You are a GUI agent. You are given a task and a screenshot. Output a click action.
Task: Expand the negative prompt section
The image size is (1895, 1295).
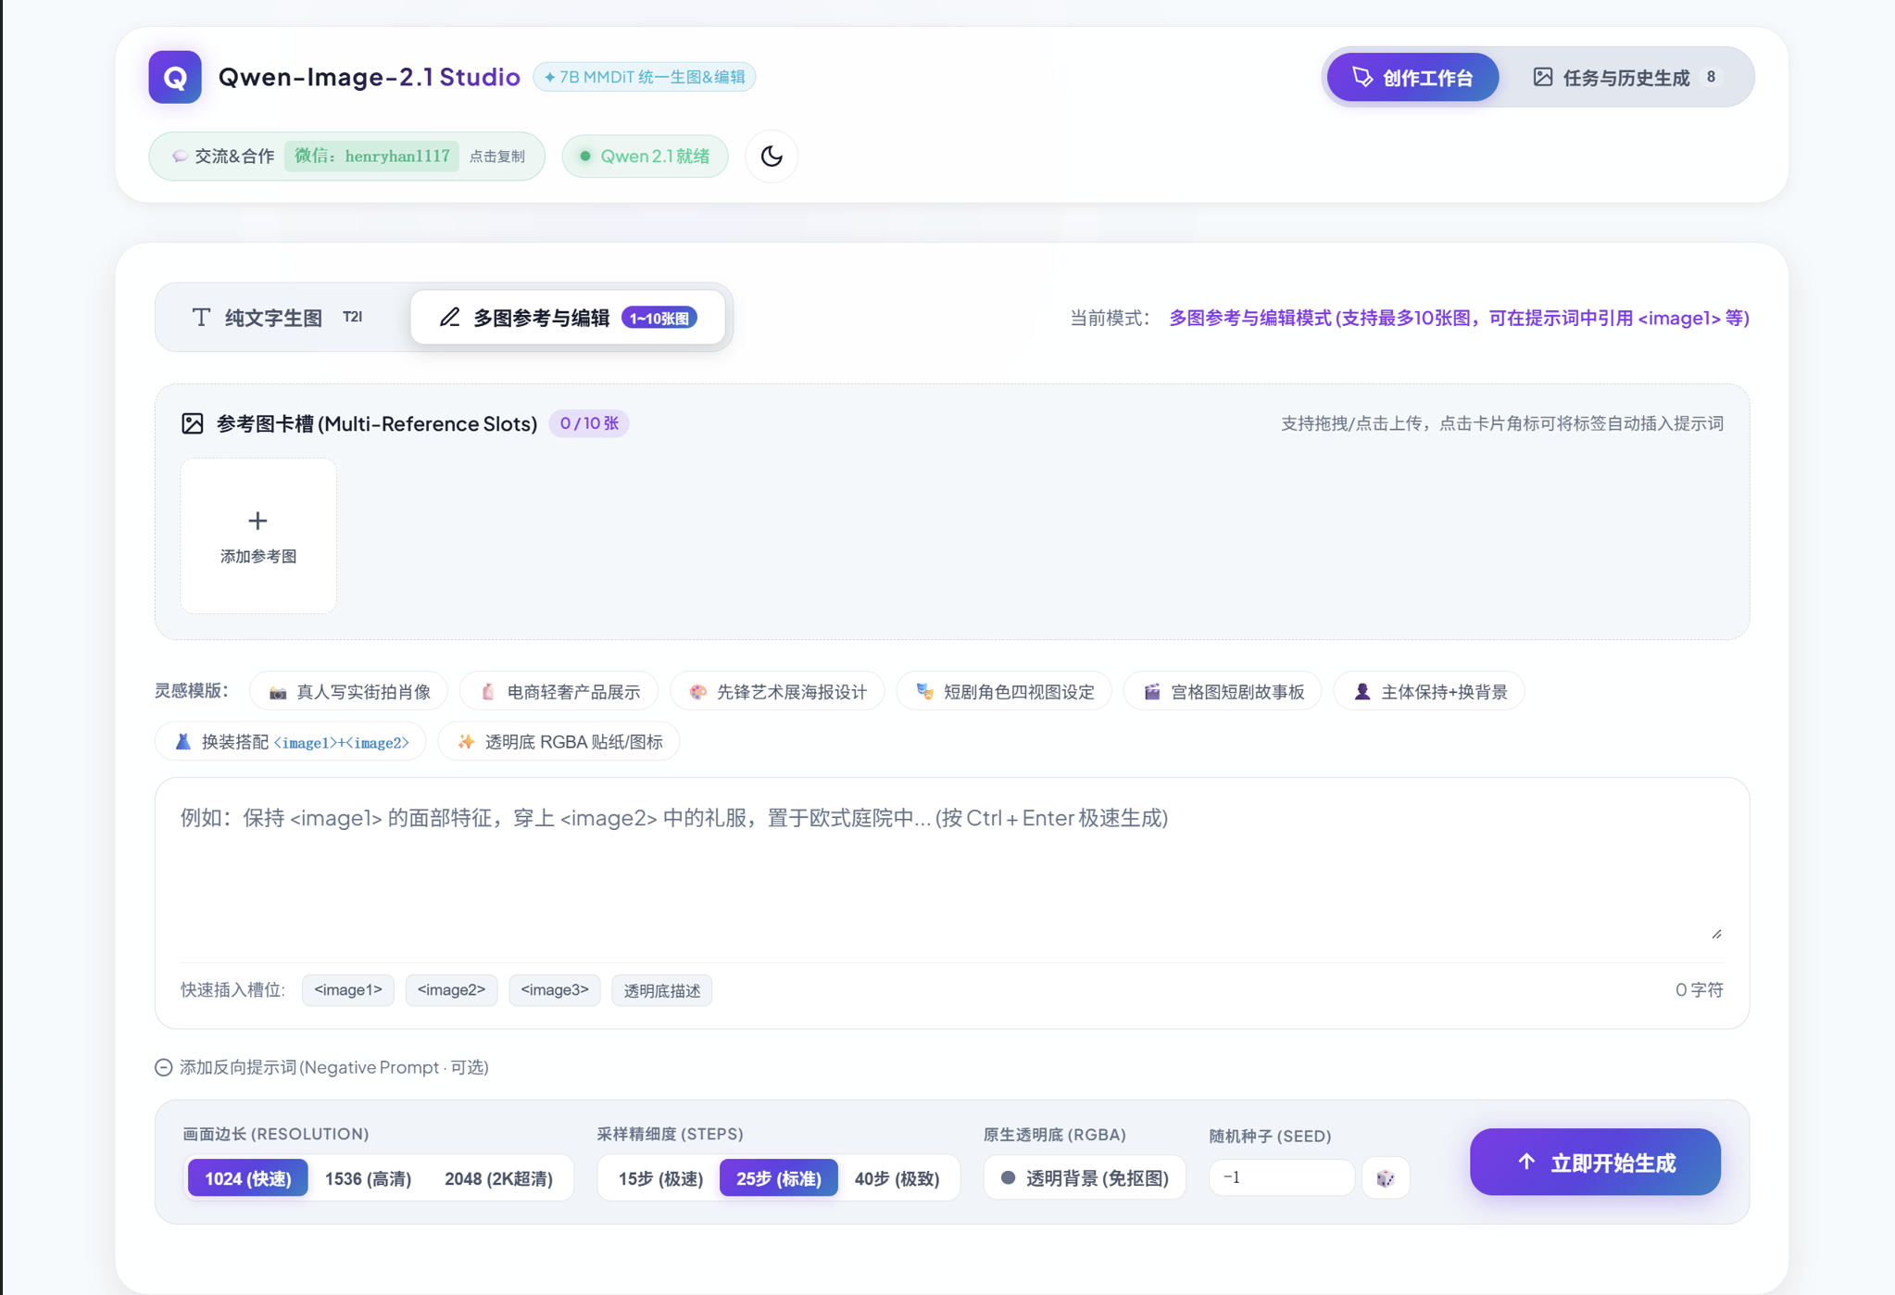pyautogui.click(x=321, y=1067)
